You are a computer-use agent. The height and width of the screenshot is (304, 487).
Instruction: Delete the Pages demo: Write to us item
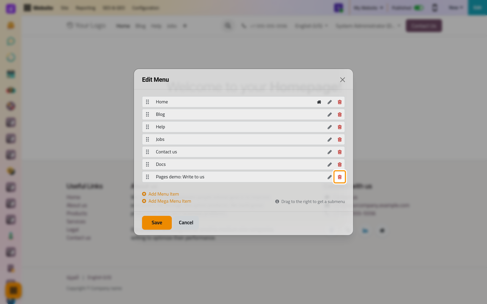(x=340, y=177)
